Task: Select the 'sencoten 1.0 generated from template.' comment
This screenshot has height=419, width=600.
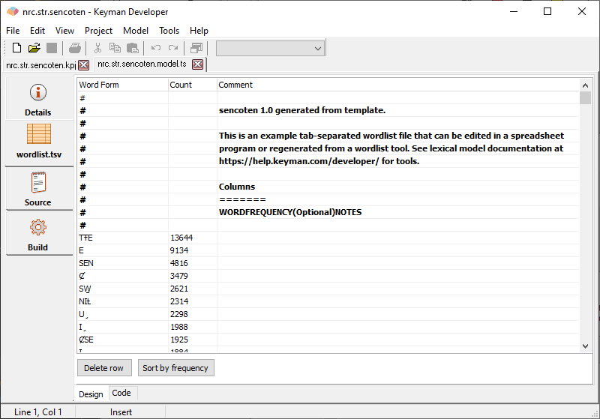Action: click(398, 110)
